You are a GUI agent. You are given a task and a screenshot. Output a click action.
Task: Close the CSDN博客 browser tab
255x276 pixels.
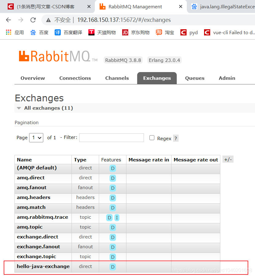(89, 7)
